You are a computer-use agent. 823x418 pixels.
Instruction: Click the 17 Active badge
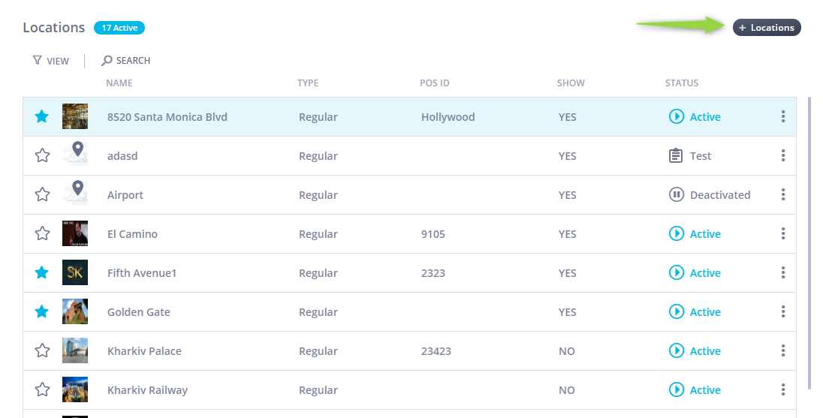[119, 28]
